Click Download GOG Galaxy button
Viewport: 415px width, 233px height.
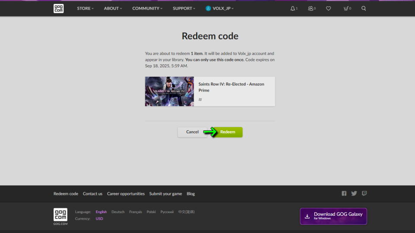click(x=333, y=216)
